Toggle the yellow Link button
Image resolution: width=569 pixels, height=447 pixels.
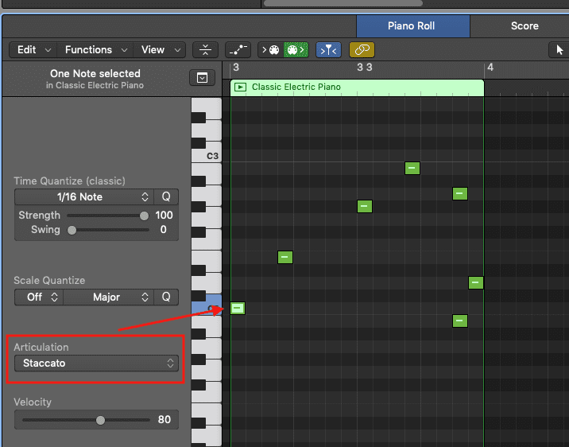point(362,49)
